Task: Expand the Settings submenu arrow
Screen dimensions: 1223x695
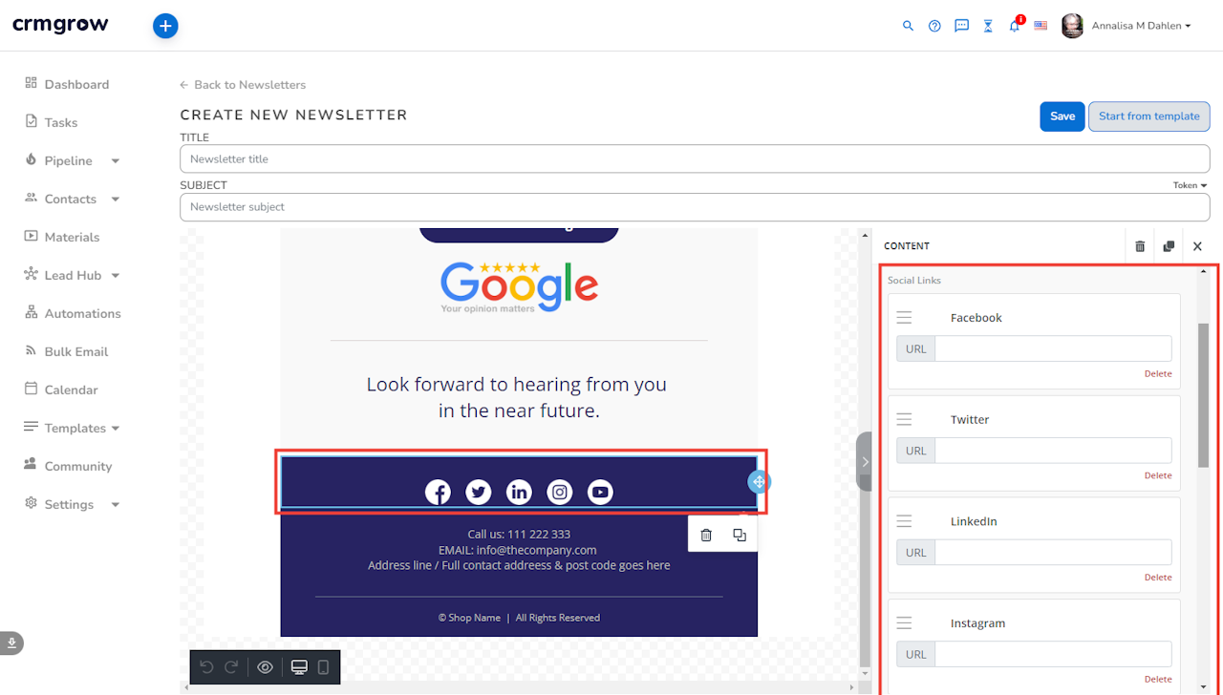Action: [116, 505]
